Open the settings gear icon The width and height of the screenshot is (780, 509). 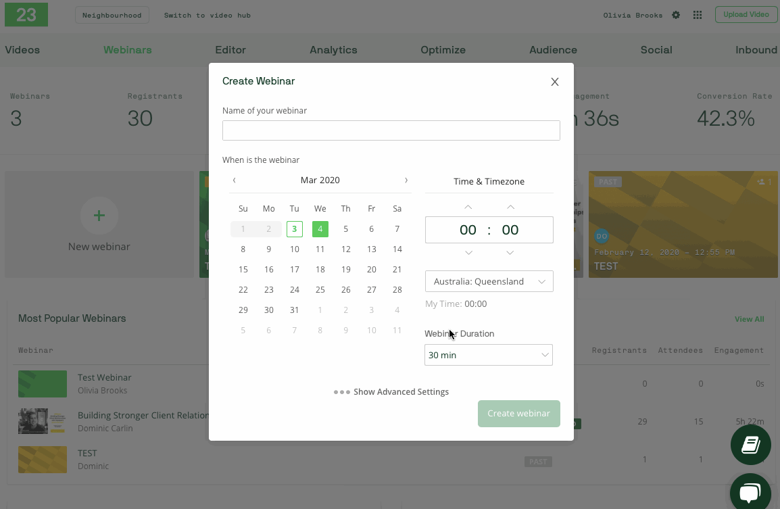point(676,15)
